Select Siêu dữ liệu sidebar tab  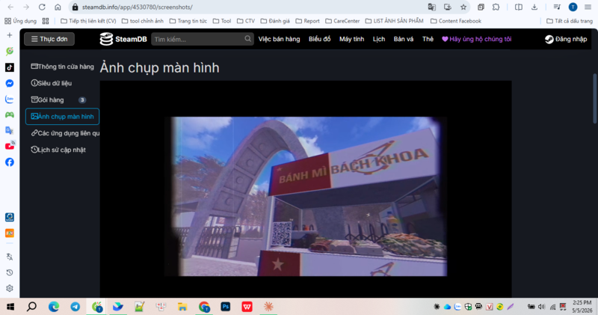(x=62, y=83)
